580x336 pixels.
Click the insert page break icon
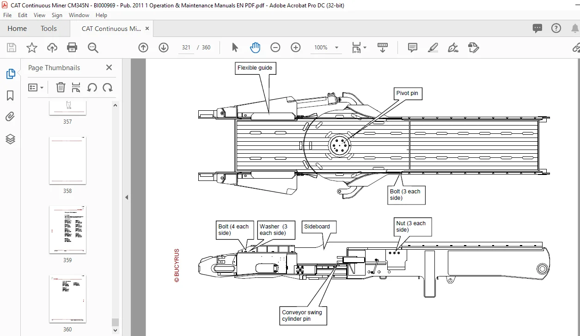click(x=76, y=87)
